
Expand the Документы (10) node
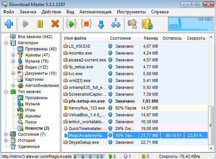pyautogui.click(x=13, y=73)
